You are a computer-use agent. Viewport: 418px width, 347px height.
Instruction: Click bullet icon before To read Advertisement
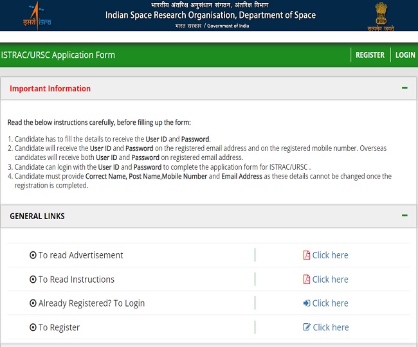(33, 255)
